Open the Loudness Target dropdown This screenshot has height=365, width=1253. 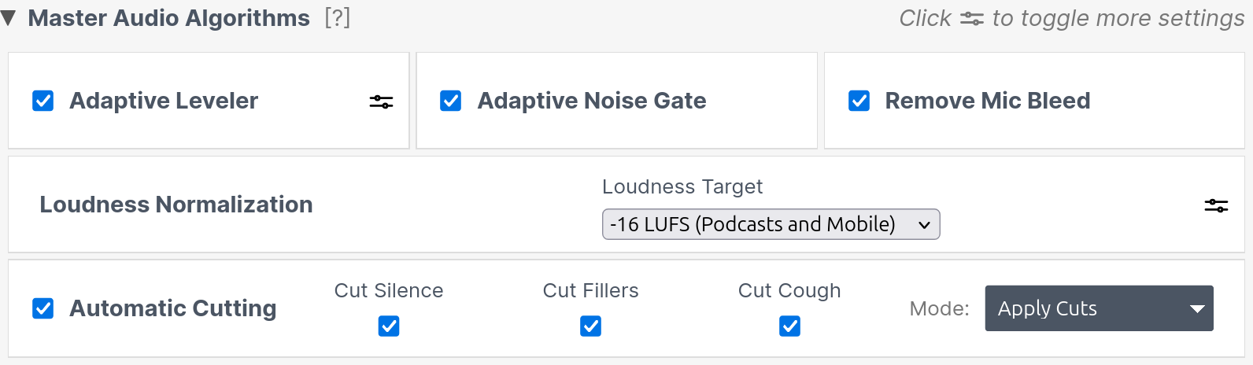(x=771, y=224)
